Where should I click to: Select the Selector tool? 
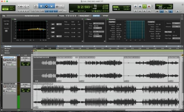pos(47,6)
